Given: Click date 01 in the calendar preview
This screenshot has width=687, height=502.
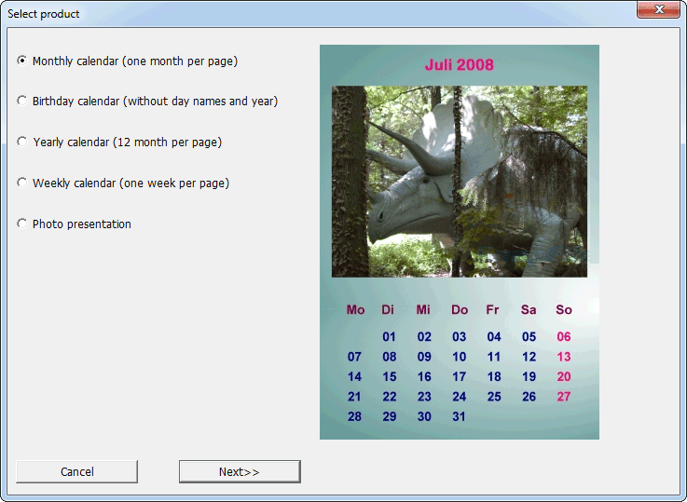Looking at the screenshot, I should point(390,337).
